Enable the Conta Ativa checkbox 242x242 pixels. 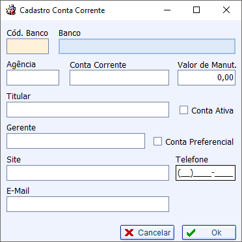pyautogui.click(x=183, y=110)
